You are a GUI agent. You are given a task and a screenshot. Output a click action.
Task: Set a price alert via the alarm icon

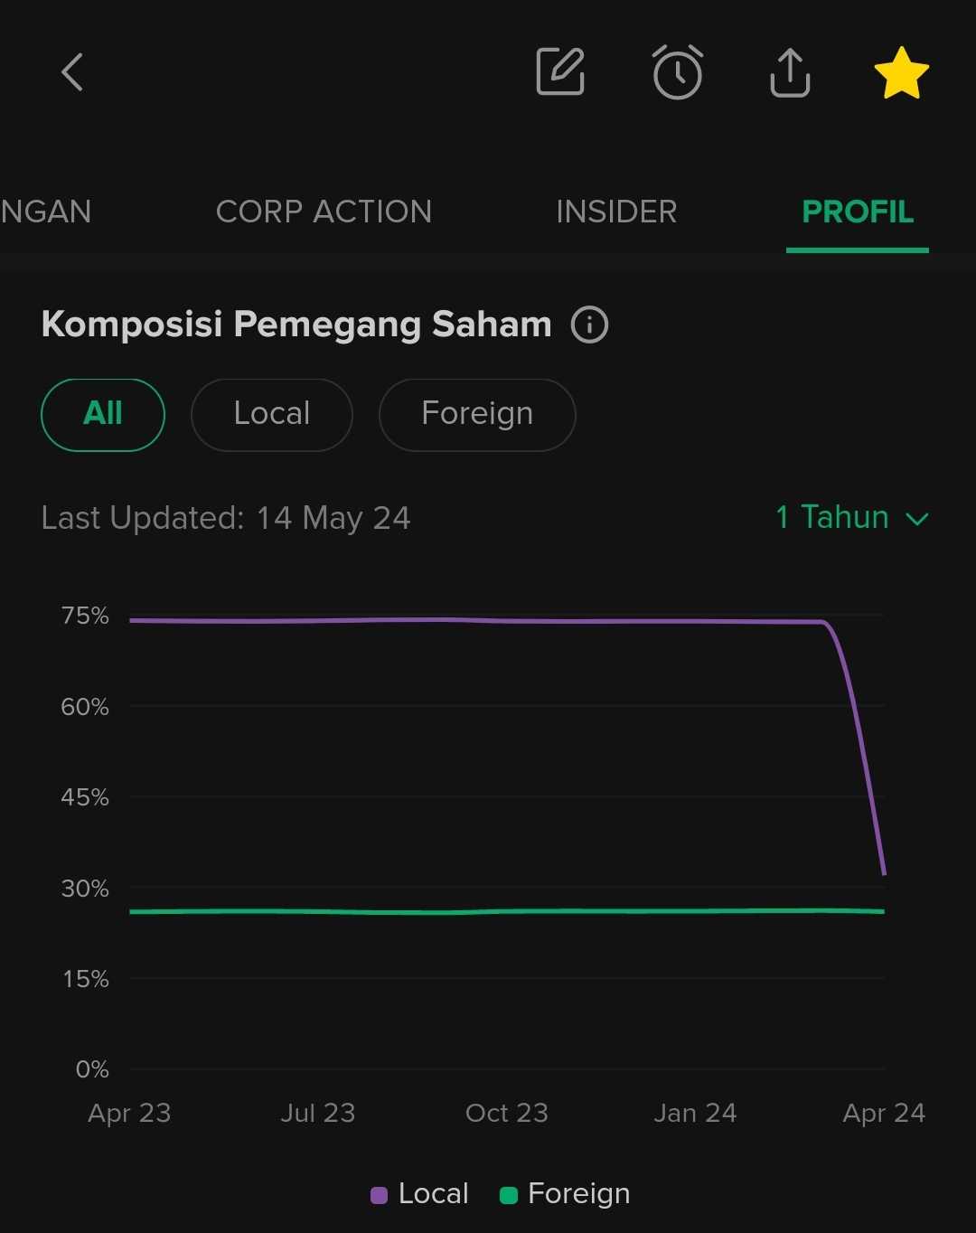(678, 72)
